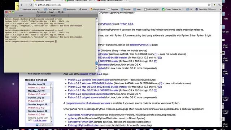The height and width of the screenshot is (130, 231).
Task: Click the browser Back arrow
Action: (x=22, y=5)
